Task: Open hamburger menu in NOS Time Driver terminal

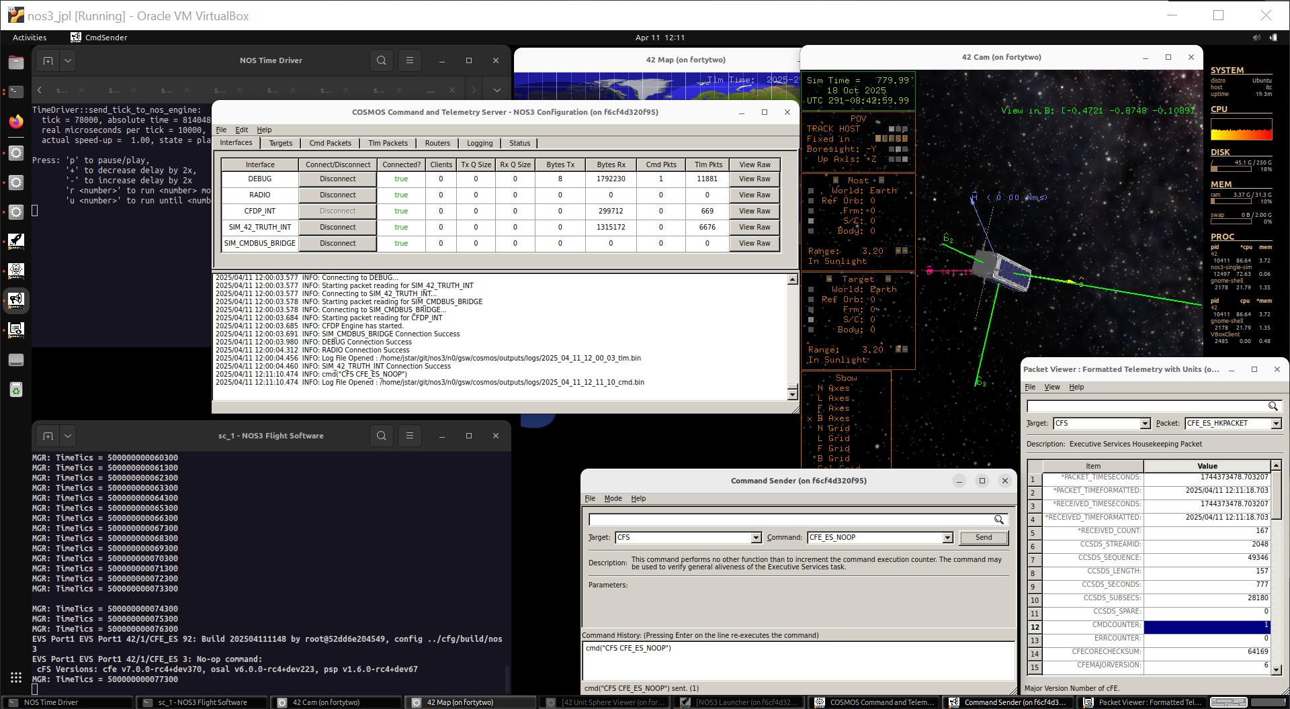Action: coord(409,60)
